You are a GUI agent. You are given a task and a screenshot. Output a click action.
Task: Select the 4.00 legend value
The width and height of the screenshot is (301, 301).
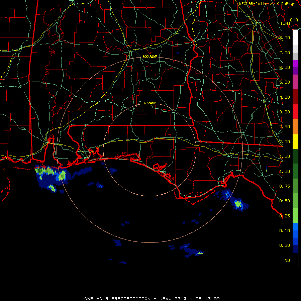point(285,97)
